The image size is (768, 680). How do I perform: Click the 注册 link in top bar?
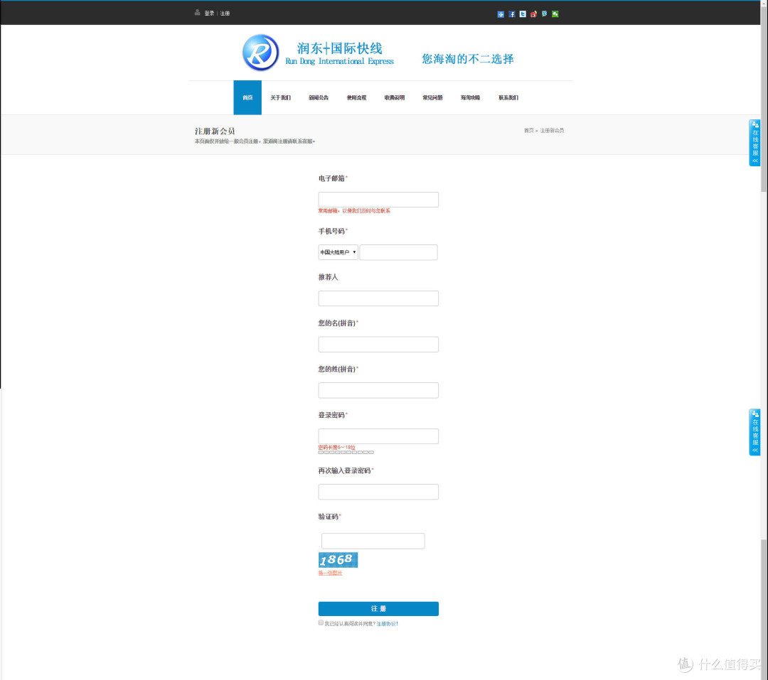click(x=225, y=14)
